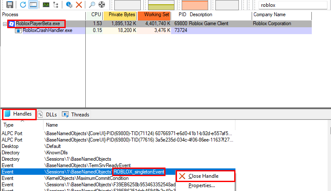The image size is (331, 191).
Task: Choose Properties... from context menu
Action: pos(206,185)
